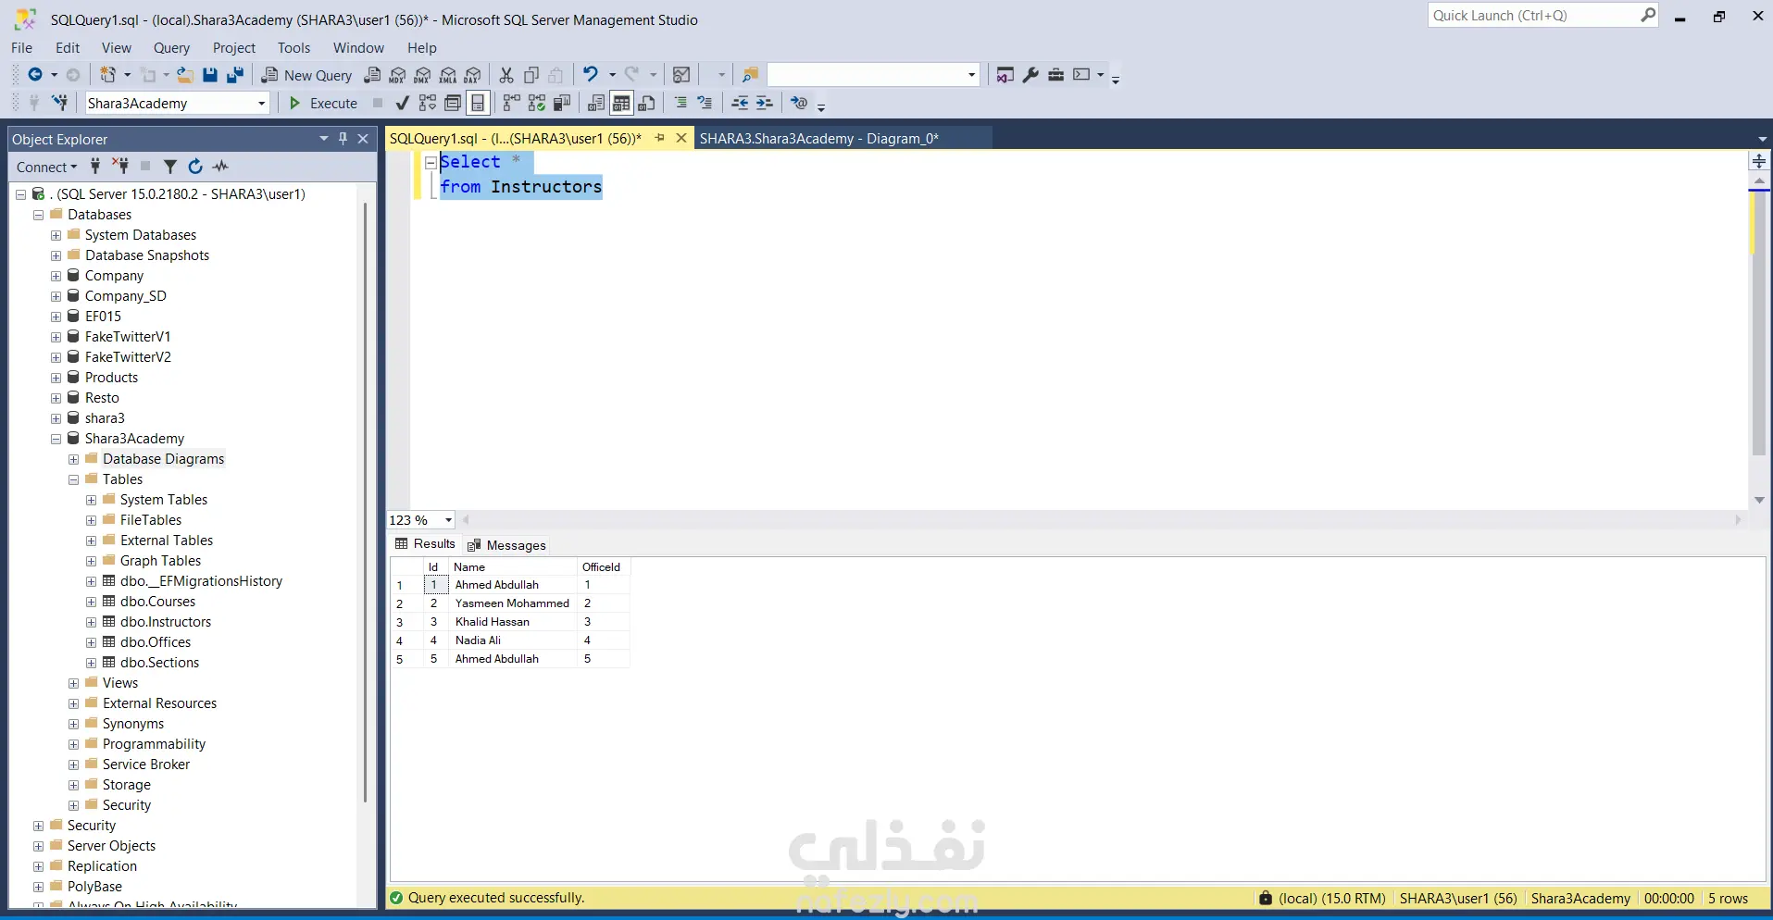Execute the query
The height and width of the screenshot is (920, 1773).
click(323, 103)
